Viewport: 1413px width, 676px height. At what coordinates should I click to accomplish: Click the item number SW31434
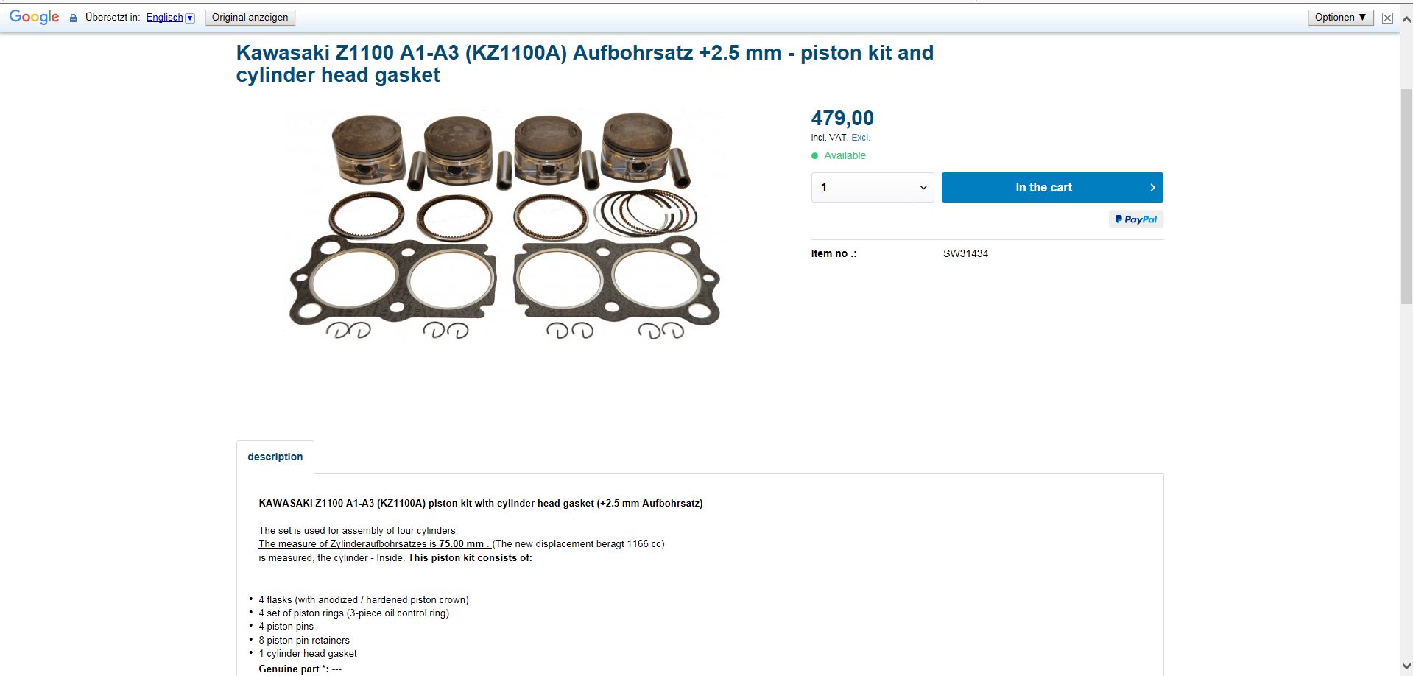click(965, 253)
